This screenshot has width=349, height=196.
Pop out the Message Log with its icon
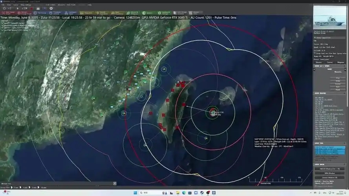coord(115,183)
